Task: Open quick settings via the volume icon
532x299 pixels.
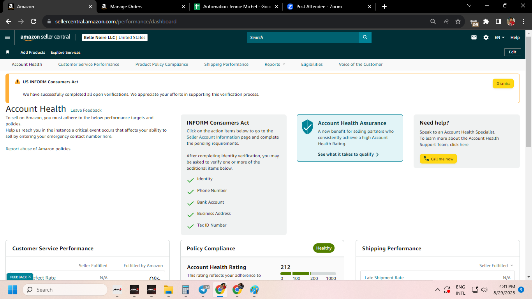Action: pos(484,290)
